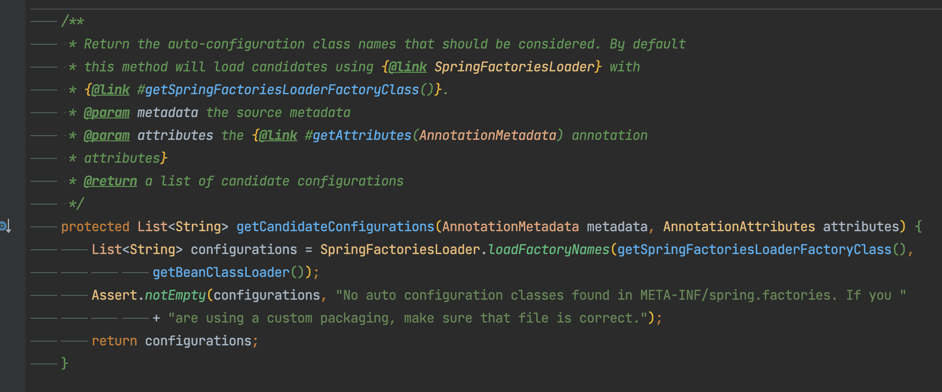Click the overridden method gutter icon
Screen dimensions: 942x392
coord(6,226)
